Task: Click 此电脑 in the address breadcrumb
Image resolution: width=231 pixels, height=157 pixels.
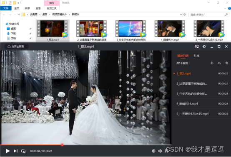Action: pyautogui.click(x=34, y=15)
